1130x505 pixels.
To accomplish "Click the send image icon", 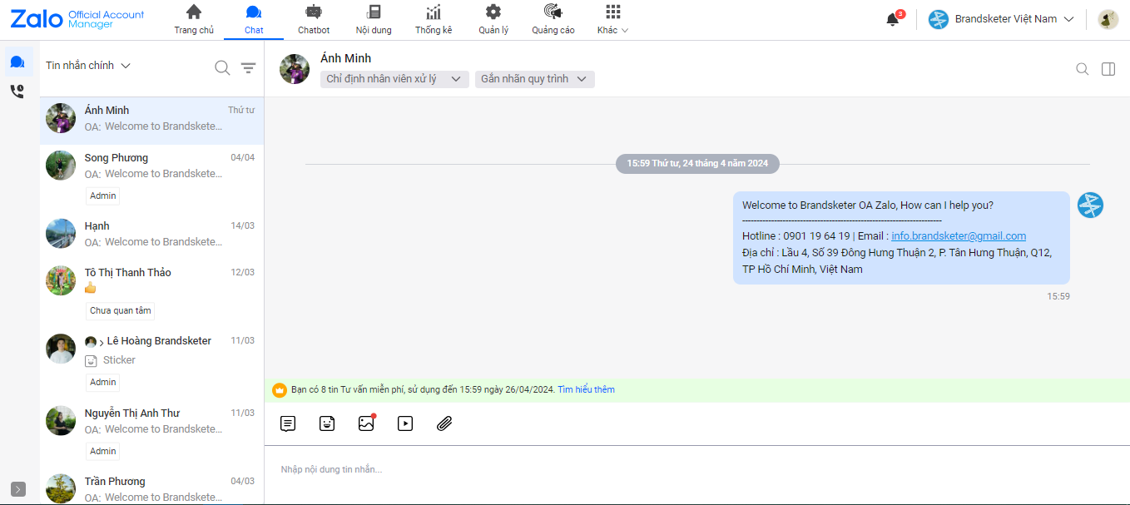I will pos(366,423).
